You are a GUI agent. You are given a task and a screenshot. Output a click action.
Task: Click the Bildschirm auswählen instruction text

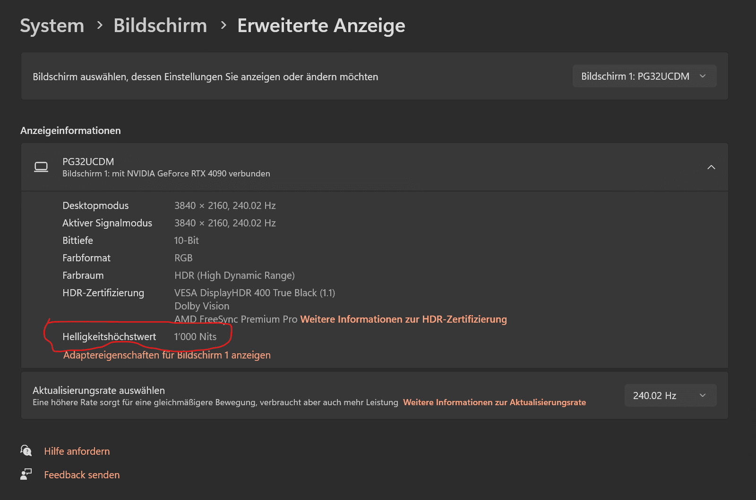[206, 77]
